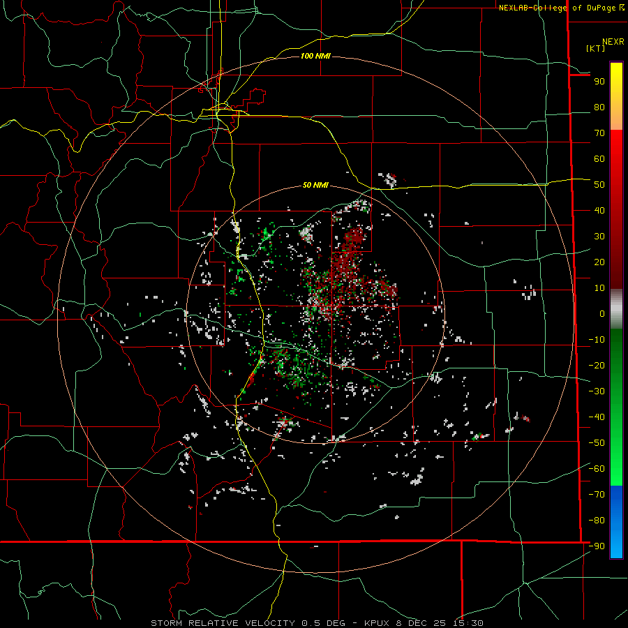
Task: Select the 30 value on velocity scale
Action: click(x=599, y=237)
